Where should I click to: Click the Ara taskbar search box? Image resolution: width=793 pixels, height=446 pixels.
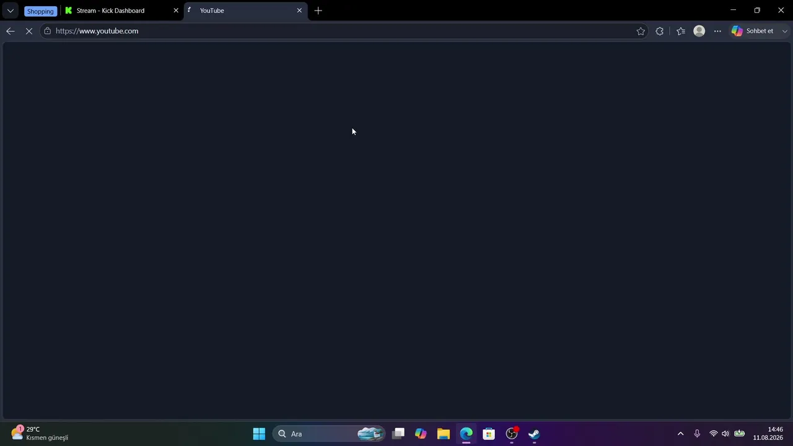[328, 434]
